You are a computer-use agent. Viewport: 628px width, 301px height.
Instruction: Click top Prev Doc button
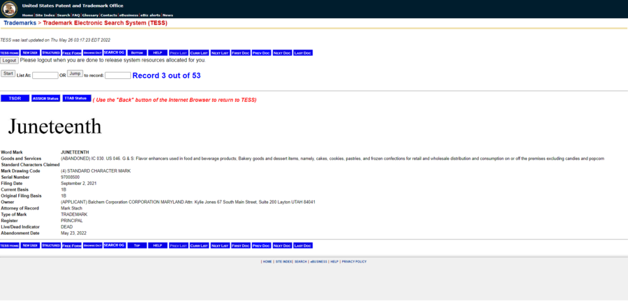click(262, 53)
